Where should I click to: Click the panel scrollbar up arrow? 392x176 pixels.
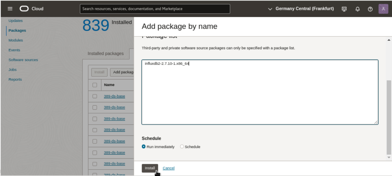tap(389, 40)
